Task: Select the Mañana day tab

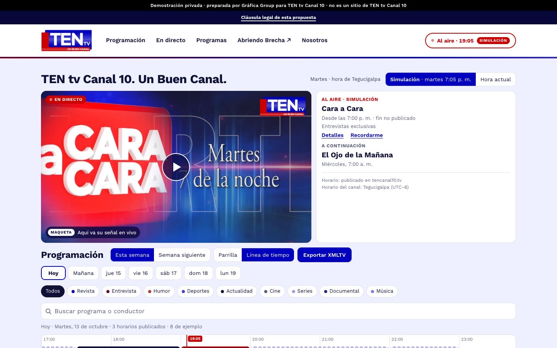Action: [x=84, y=273]
